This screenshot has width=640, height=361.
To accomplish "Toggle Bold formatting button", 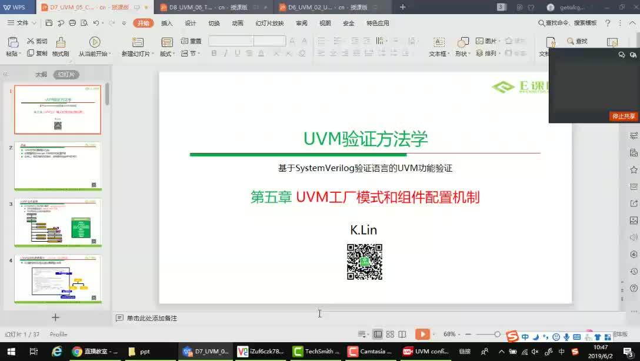I will pos(214,53).
